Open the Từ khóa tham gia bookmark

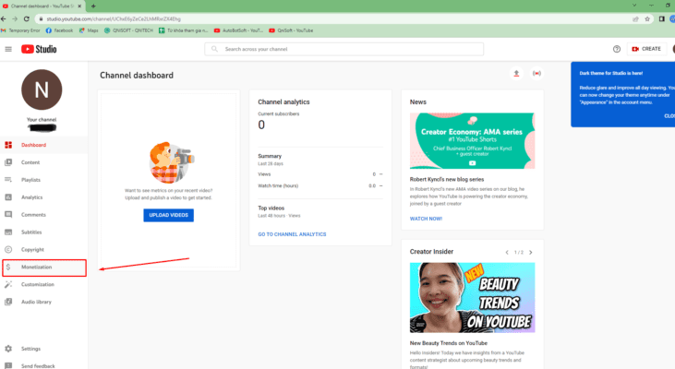(x=184, y=30)
